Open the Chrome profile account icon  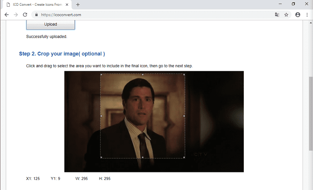click(x=298, y=15)
